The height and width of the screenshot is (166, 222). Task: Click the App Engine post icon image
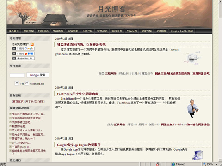tap(197, 155)
